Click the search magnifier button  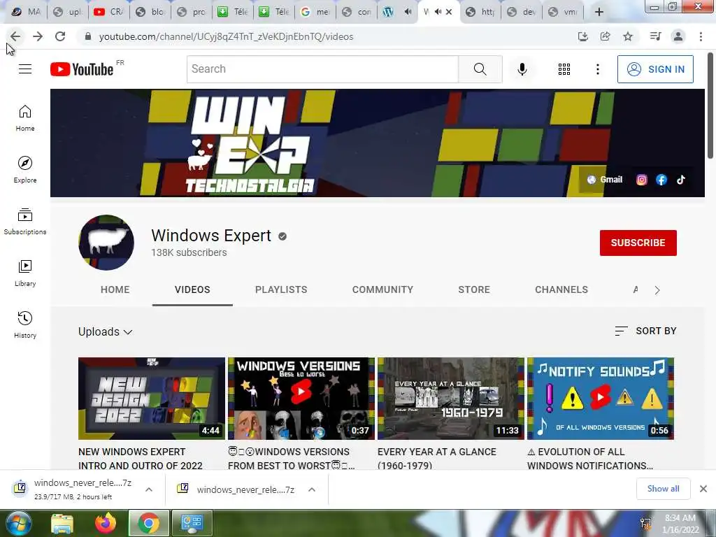point(480,69)
